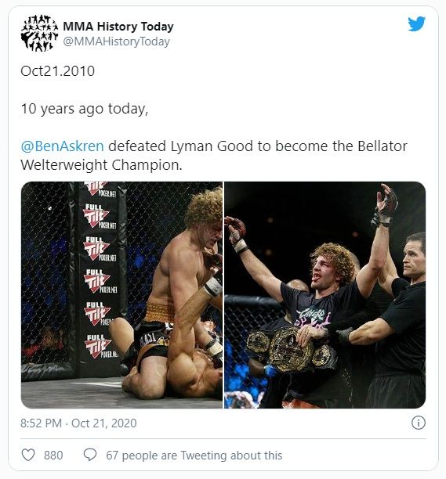The image size is (446, 479).
Task: View the left photo of fighters grappling
Action: pos(121,295)
